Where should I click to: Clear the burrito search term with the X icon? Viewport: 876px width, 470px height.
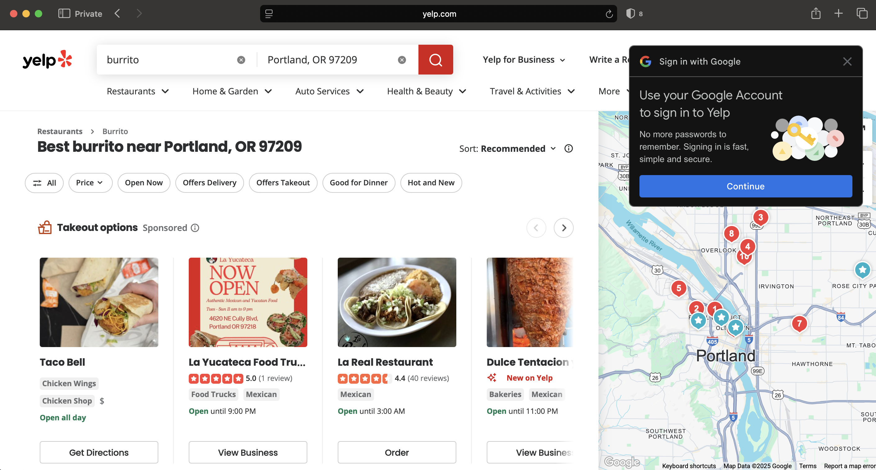click(x=241, y=60)
